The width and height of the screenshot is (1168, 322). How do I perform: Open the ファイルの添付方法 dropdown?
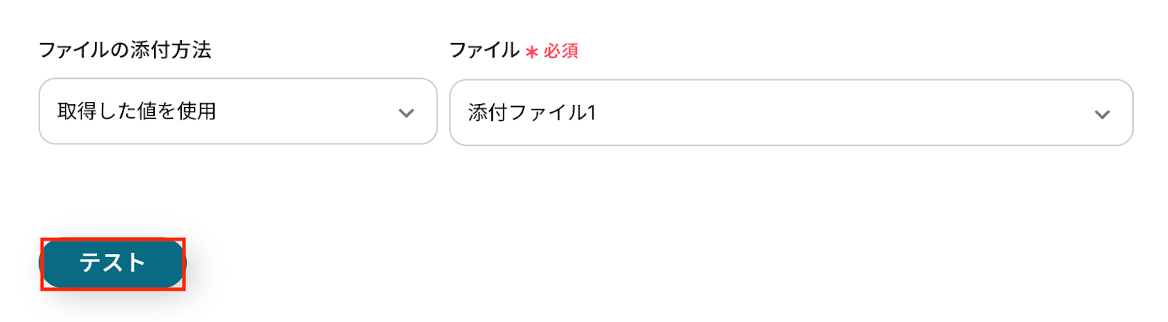tap(237, 111)
